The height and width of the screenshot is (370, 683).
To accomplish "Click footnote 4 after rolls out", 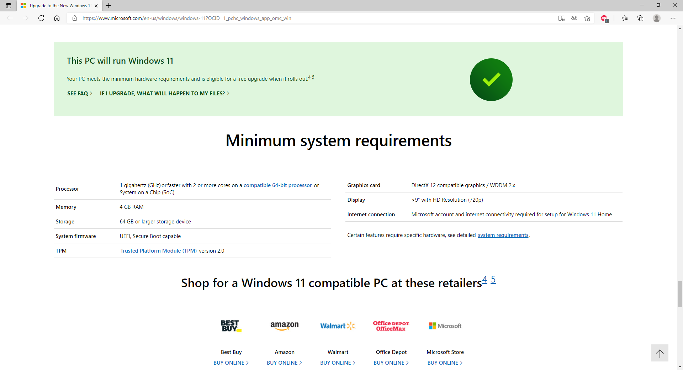I will coord(309,77).
